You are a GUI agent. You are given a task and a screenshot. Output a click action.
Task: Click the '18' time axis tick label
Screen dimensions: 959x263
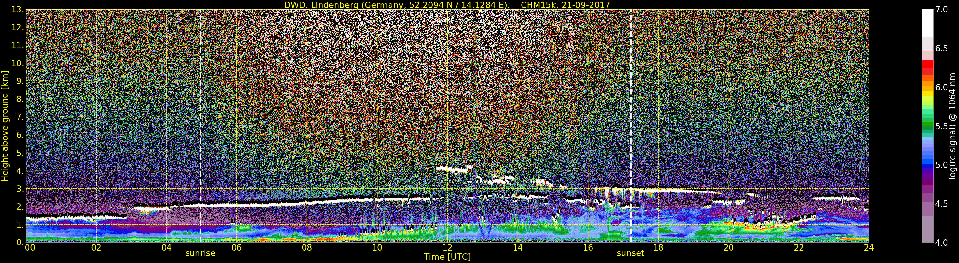click(658, 247)
